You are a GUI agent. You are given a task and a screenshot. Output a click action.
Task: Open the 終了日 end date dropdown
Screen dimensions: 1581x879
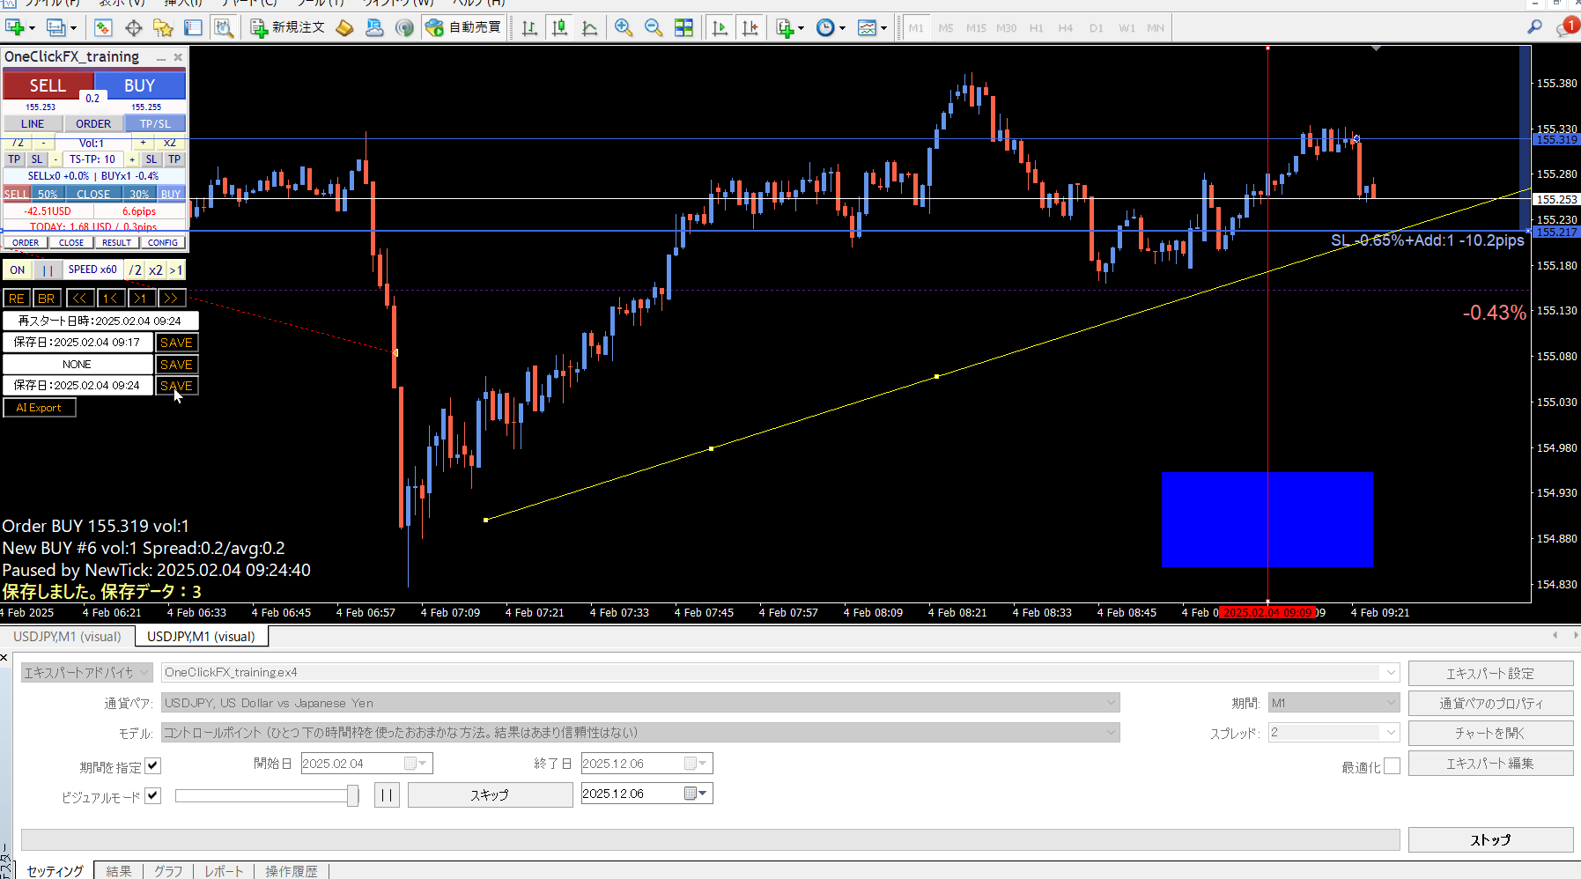point(701,764)
